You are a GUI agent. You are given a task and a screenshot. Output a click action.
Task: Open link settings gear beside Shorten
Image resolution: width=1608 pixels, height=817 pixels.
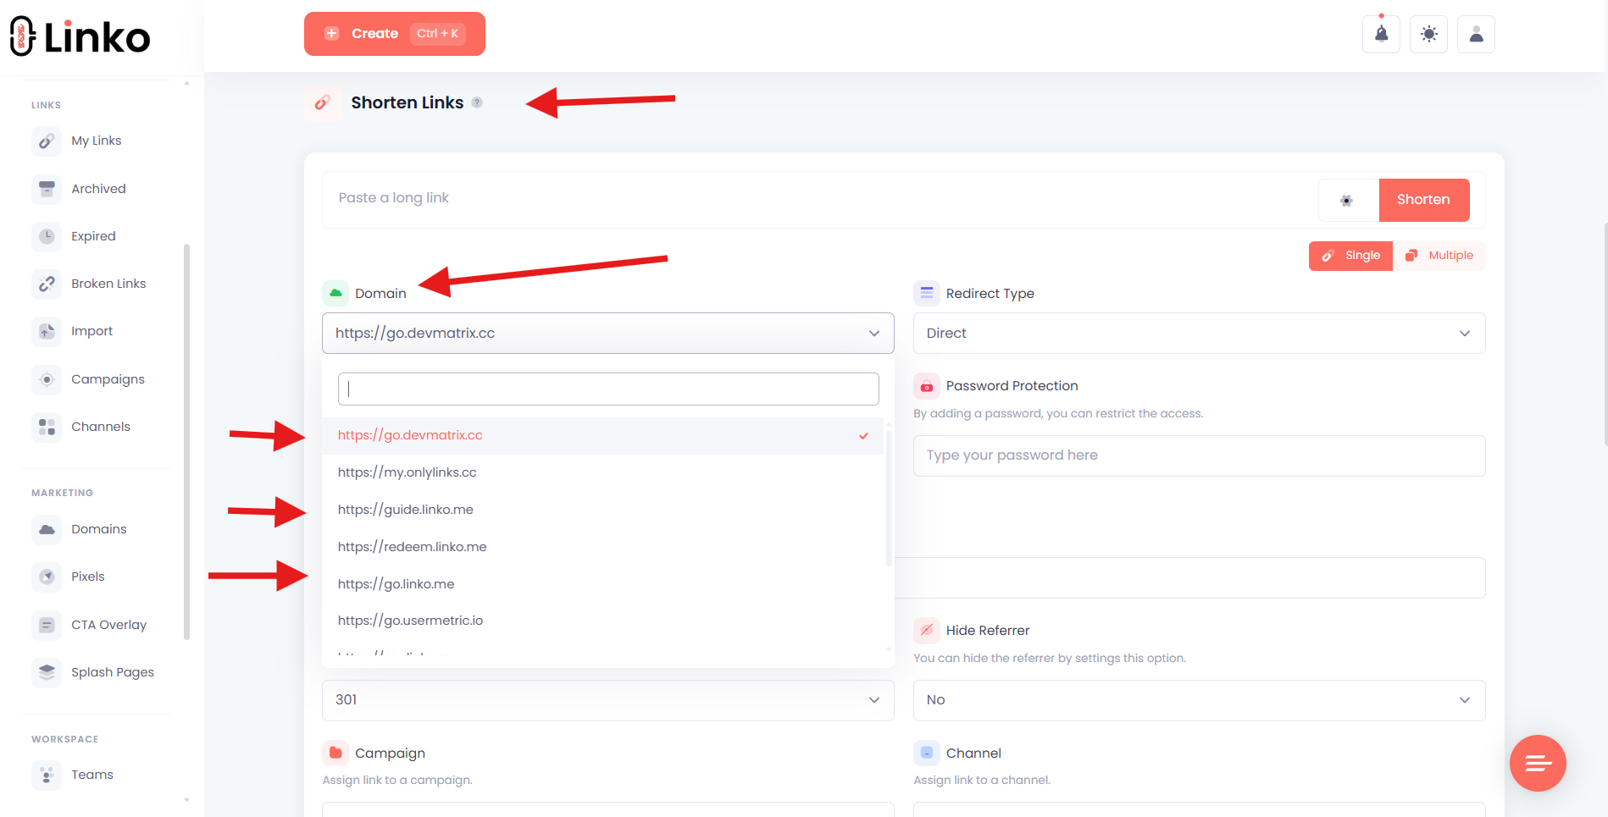pos(1346,201)
